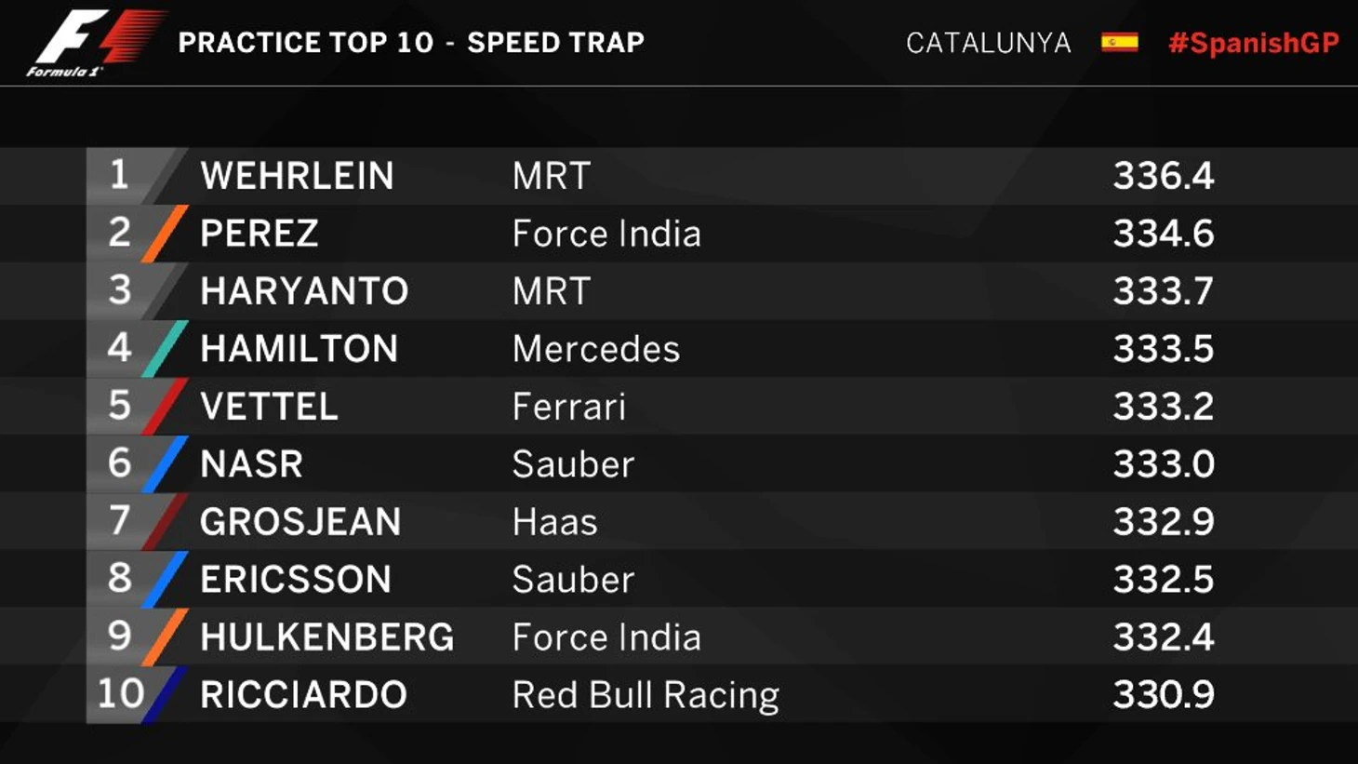The height and width of the screenshot is (764, 1358).
Task: Select Wehrlein's 336.4 speed value
Action: [1163, 176]
